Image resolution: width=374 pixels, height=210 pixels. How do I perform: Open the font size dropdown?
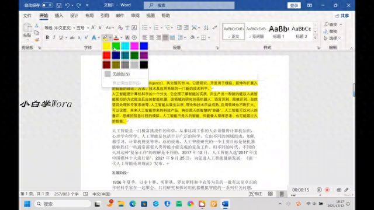tap(88, 28)
